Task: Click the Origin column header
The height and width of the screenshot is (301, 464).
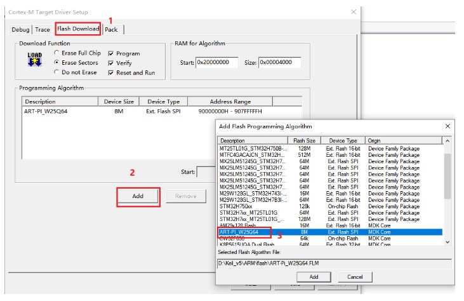Action: 404,140
